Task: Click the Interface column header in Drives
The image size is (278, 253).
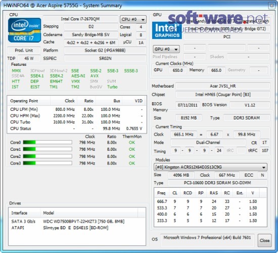Action: (24, 213)
